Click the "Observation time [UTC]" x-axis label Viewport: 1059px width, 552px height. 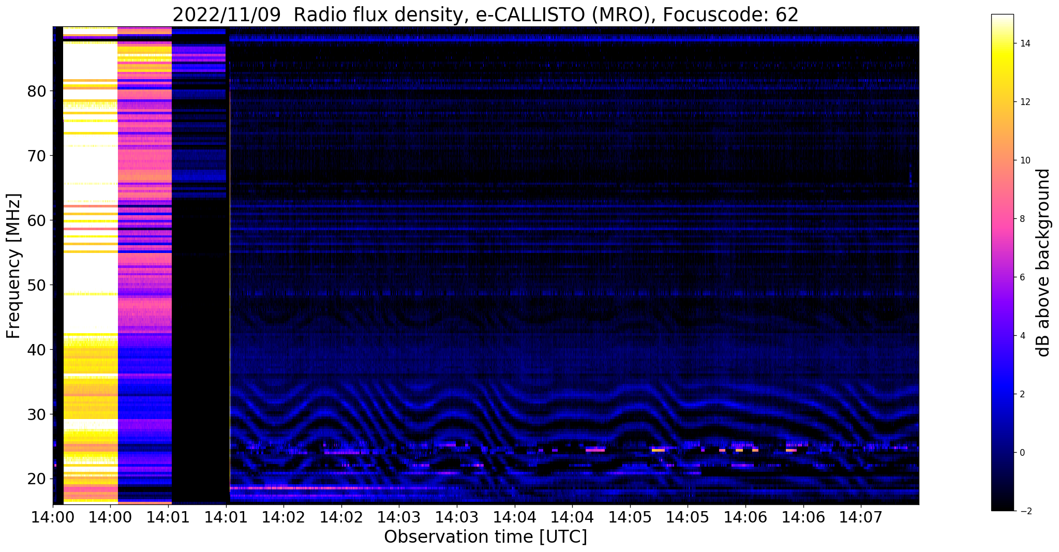click(x=486, y=537)
